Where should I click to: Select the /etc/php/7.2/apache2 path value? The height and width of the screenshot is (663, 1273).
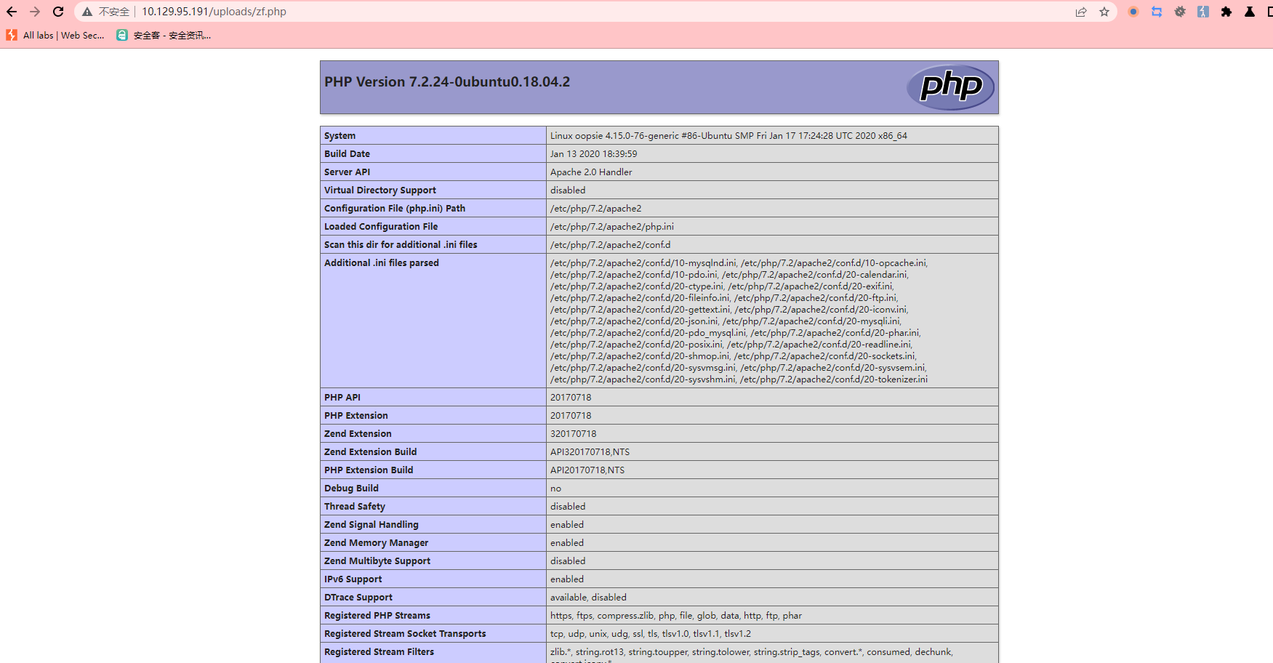click(x=595, y=209)
